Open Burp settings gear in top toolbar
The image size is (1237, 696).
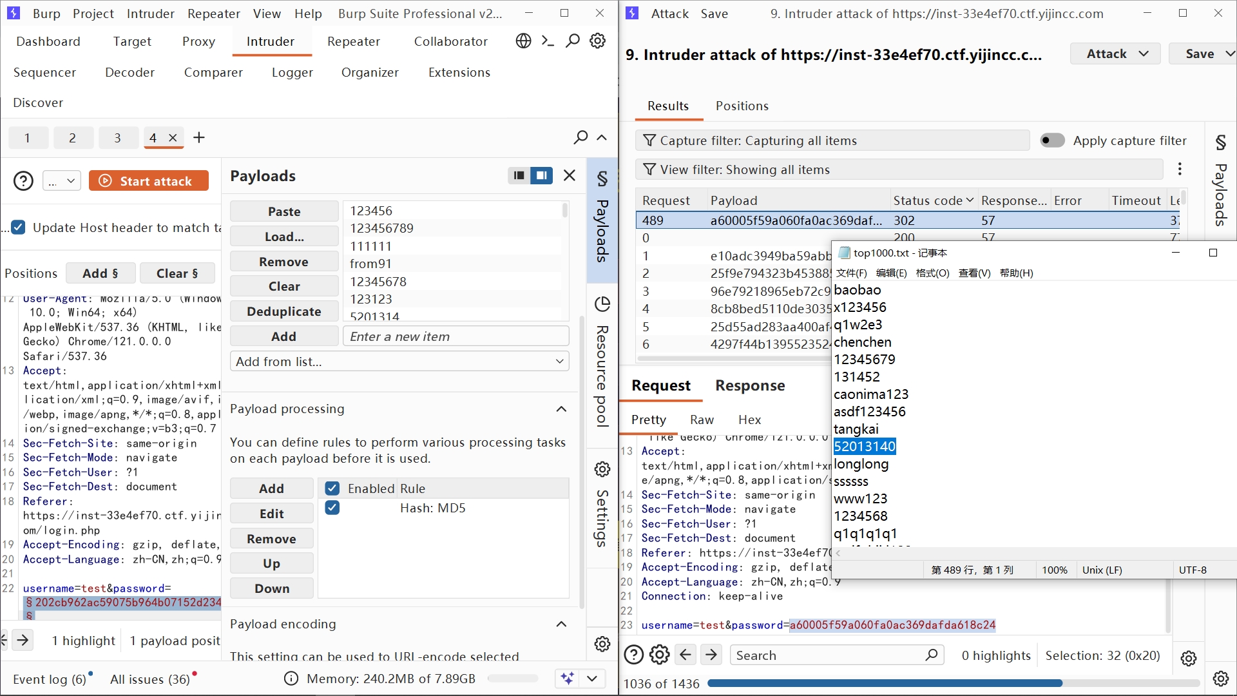[x=598, y=41]
